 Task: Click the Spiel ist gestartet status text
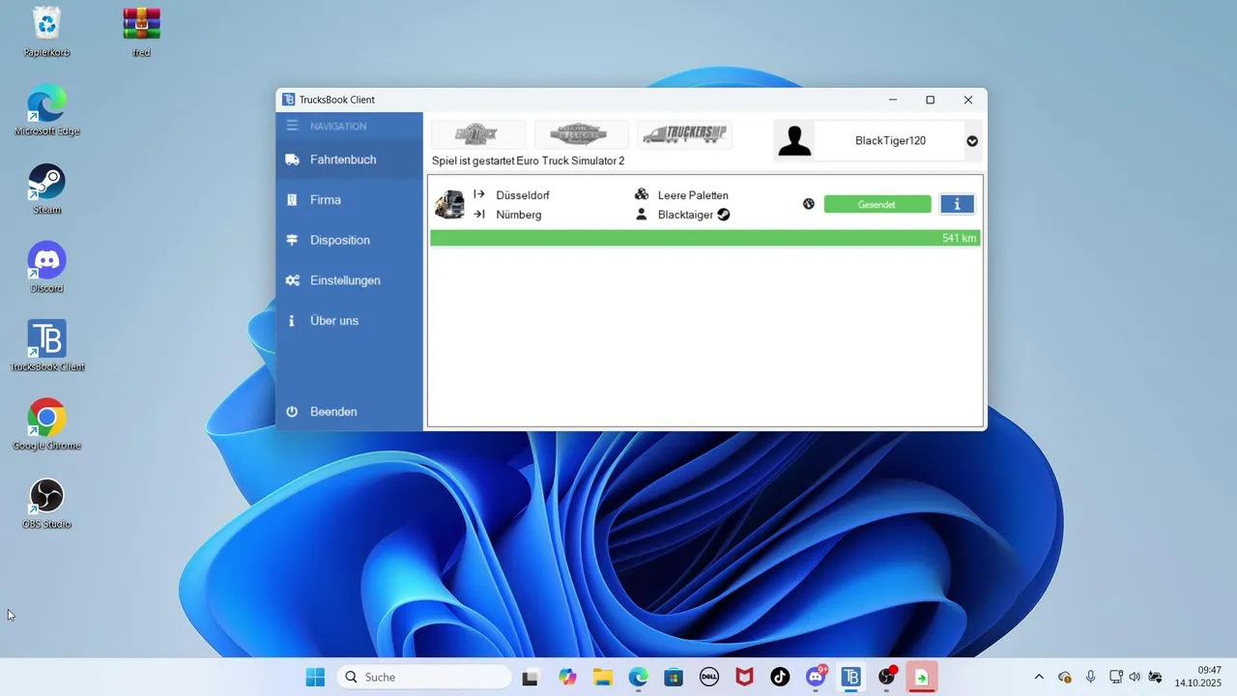click(528, 160)
